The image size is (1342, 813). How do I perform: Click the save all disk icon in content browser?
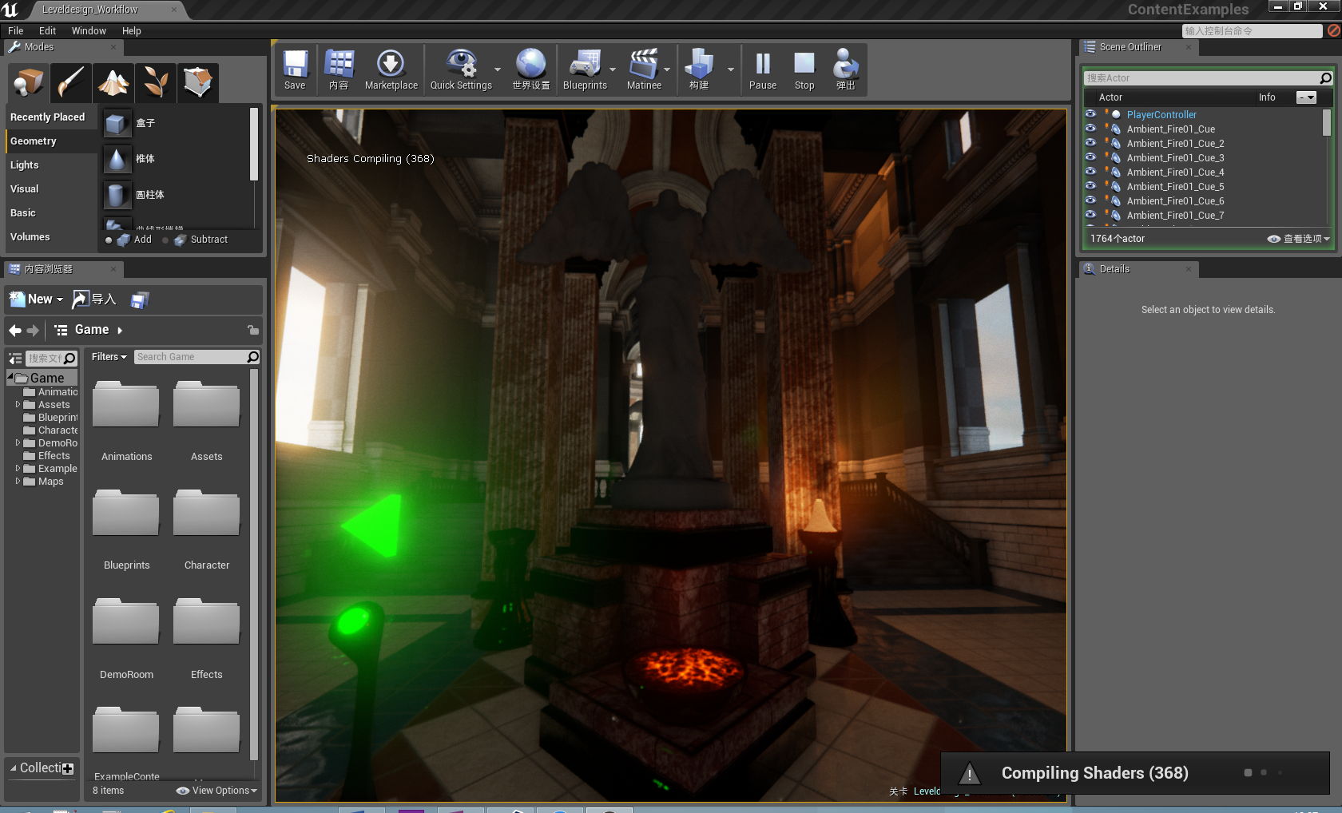pyautogui.click(x=139, y=300)
